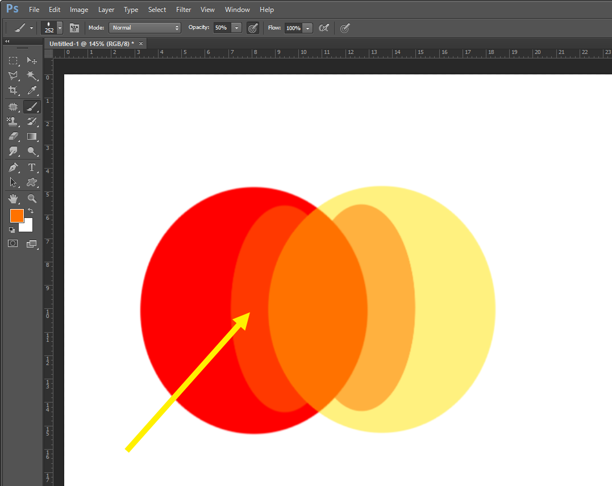The height and width of the screenshot is (486, 612).
Task: Open the Edit menu
Action: click(54, 9)
